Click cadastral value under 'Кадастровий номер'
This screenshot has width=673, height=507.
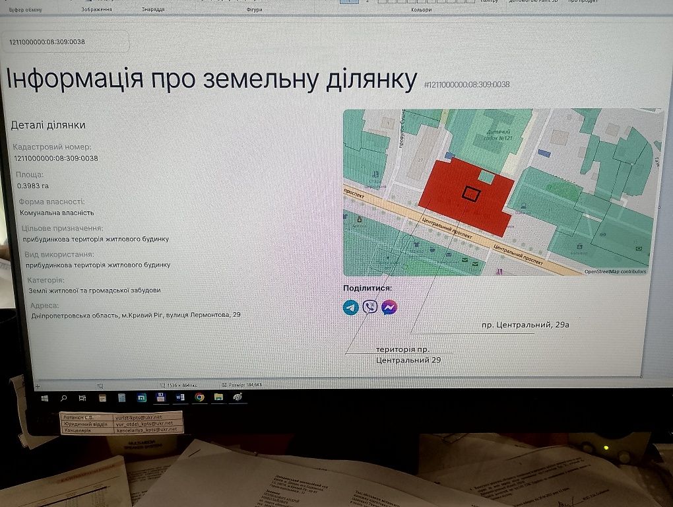pyautogui.click(x=56, y=158)
